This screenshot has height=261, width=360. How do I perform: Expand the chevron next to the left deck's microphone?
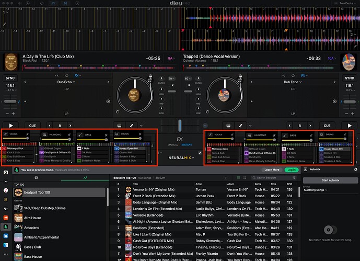click(141, 126)
